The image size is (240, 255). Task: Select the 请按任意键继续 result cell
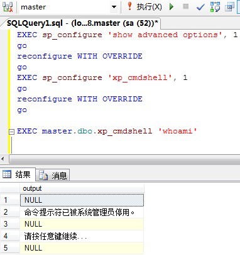[x=82, y=236]
